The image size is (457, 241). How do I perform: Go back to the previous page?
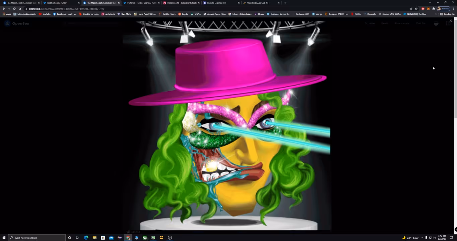tap(4, 9)
